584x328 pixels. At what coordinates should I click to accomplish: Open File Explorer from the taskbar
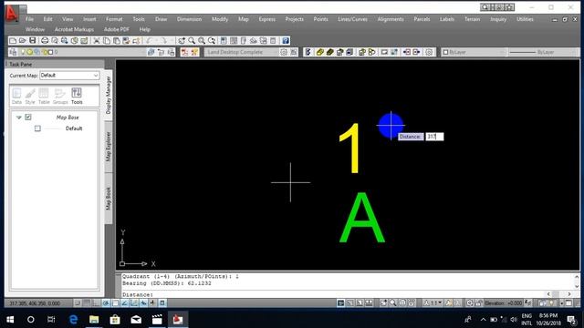tap(94, 319)
